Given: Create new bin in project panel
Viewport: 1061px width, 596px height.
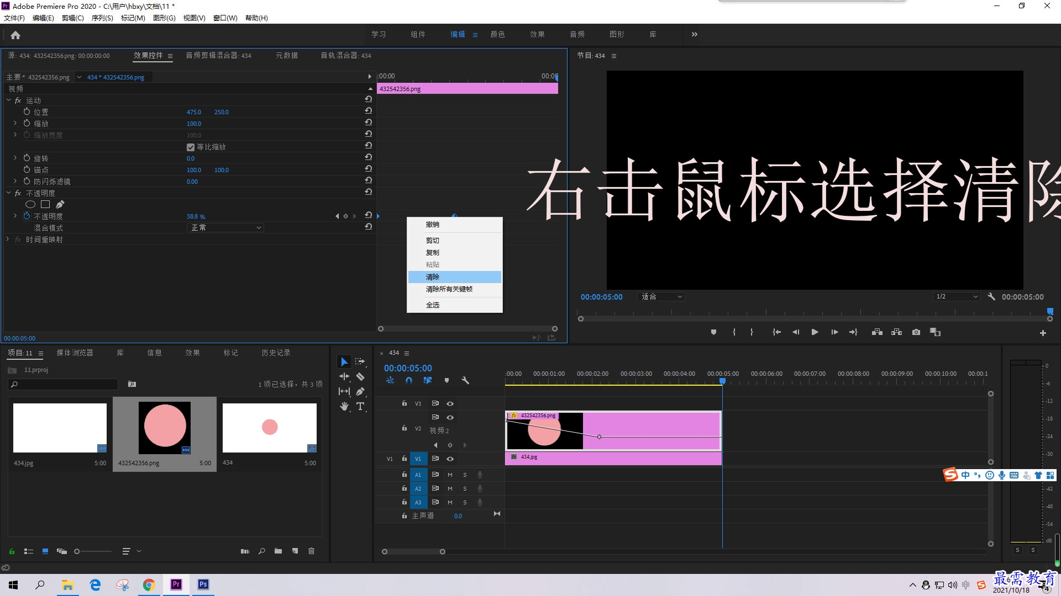Looking at the screenshot, I should point(278,551).
